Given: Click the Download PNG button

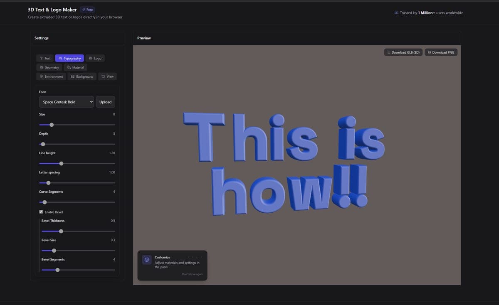Looking at the screenshot, I should pos(441,52).
